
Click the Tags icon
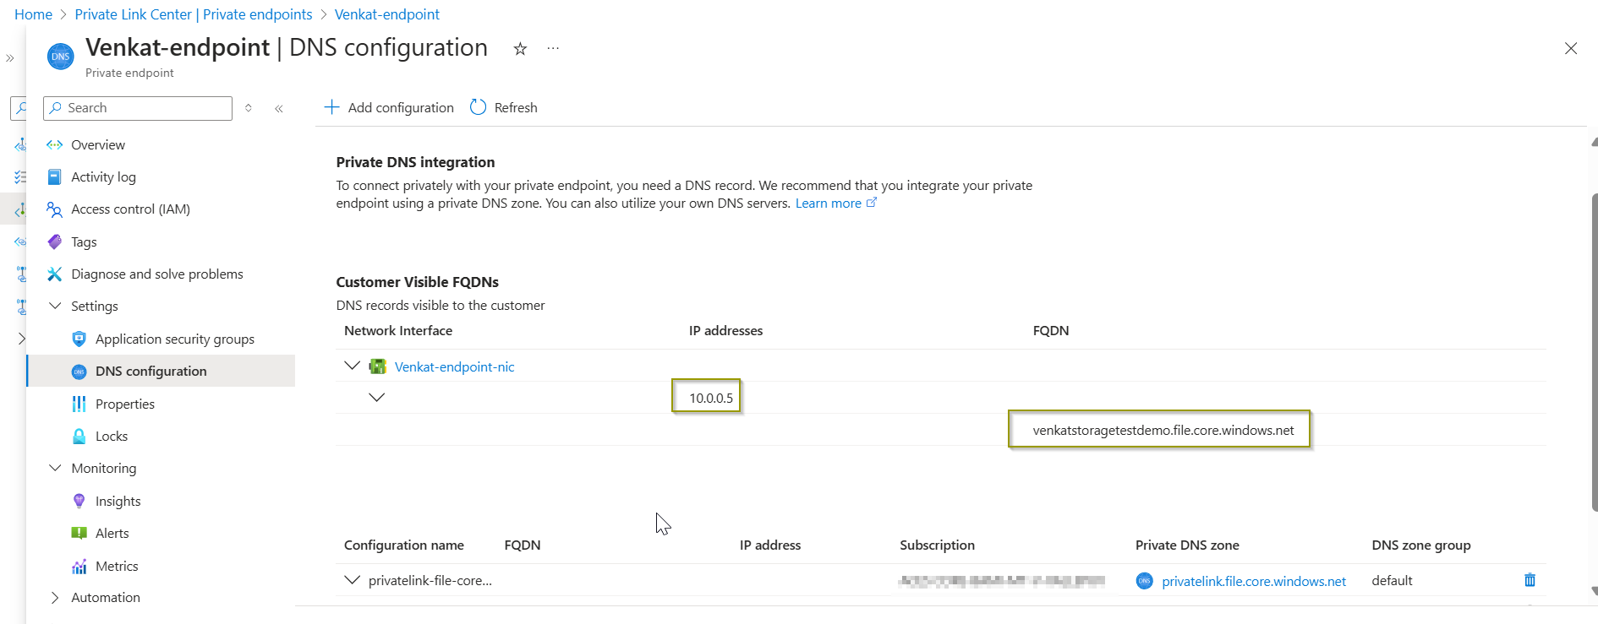pyautogui.click(x=55, y=241)
